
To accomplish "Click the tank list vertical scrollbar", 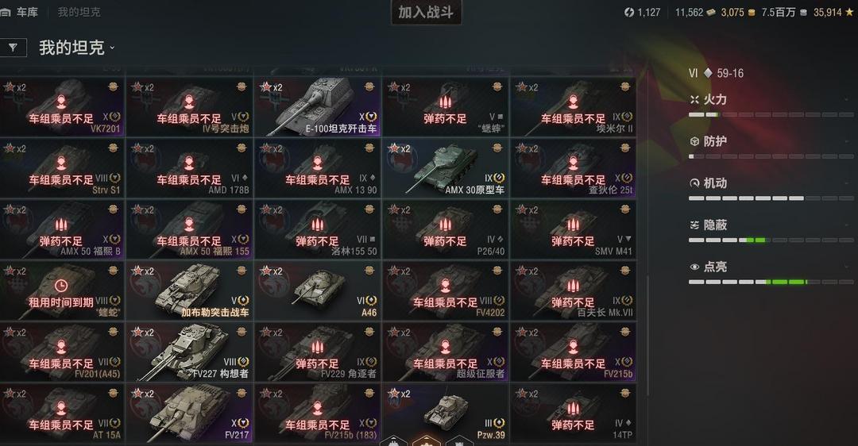I will tap(647, 336).
